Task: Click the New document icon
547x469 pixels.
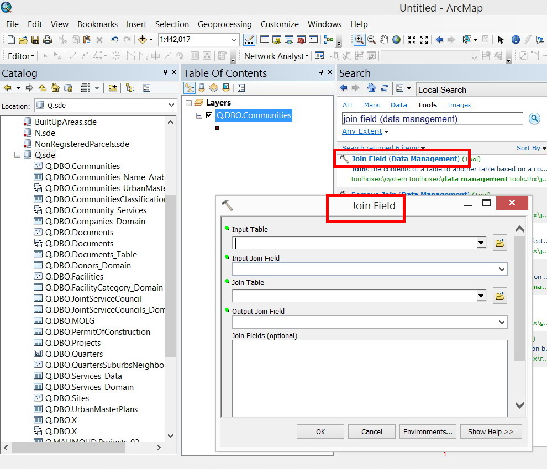Action: (11, 40)
